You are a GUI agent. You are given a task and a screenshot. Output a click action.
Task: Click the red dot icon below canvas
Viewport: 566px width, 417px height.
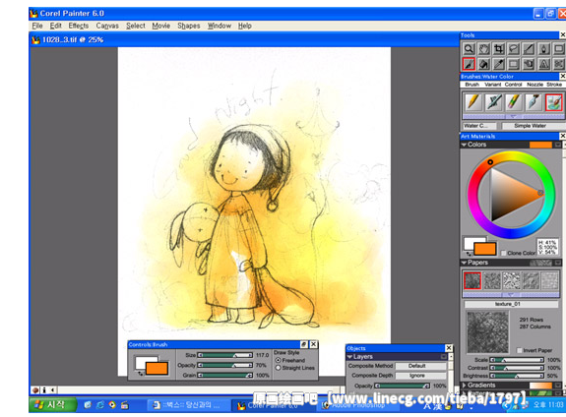point(35,389)
